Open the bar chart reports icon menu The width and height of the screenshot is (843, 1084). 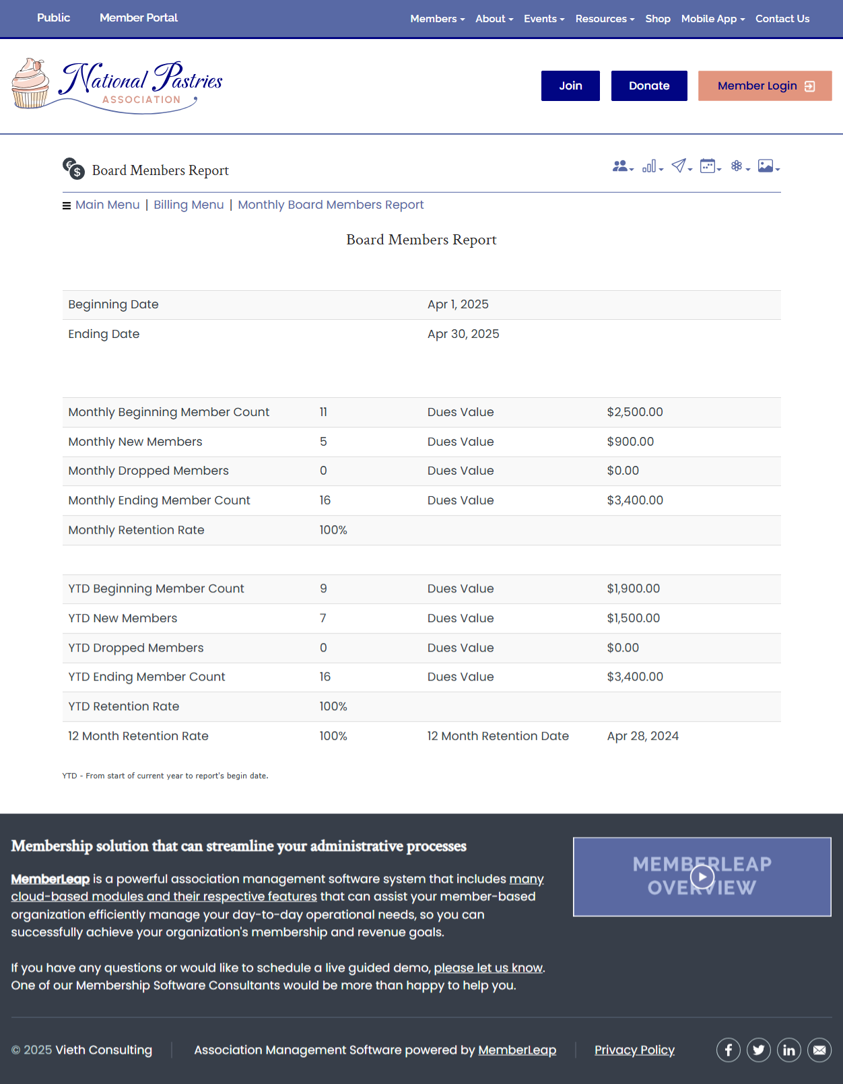(652, 166)
